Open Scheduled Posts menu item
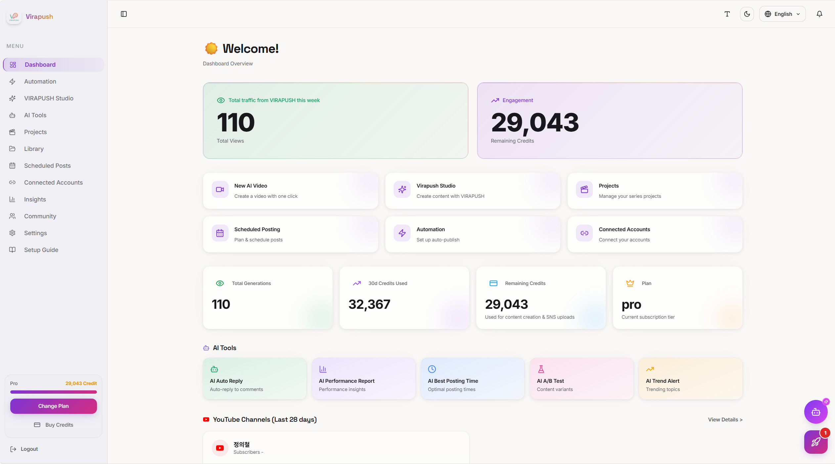 [47, 165]
